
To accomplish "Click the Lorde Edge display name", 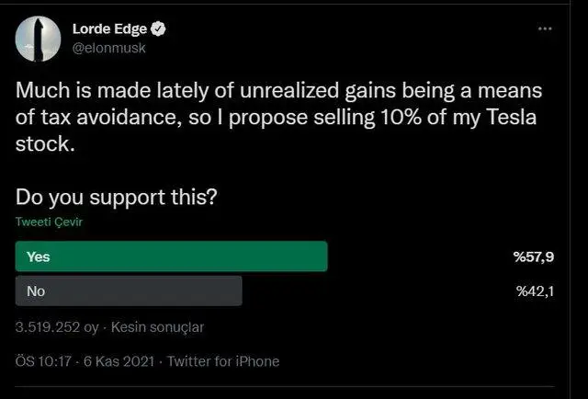I will click(109, 28).
